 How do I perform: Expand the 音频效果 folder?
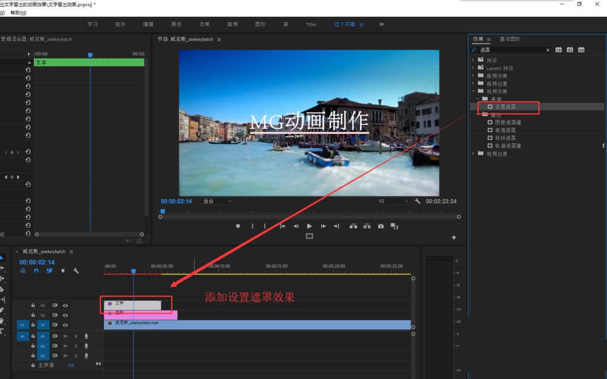point(473,75)
